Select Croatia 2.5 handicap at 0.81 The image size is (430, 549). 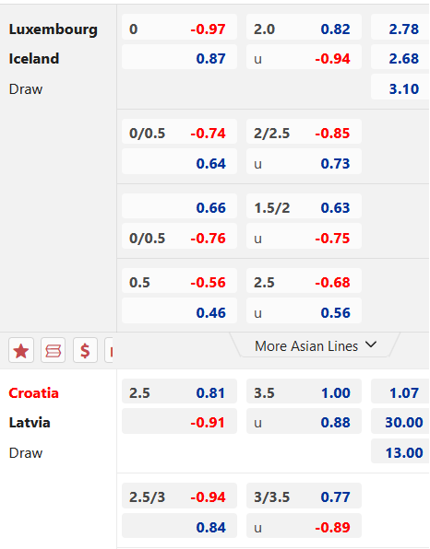(x=179, y=392)
